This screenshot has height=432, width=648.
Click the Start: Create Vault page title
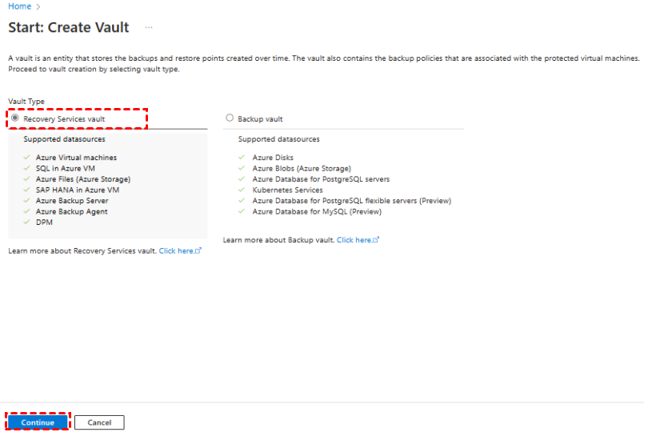click(x=69, y=27)
